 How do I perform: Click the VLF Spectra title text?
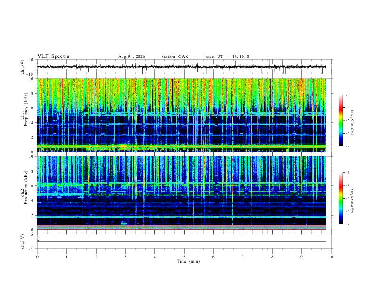(53, 56)
